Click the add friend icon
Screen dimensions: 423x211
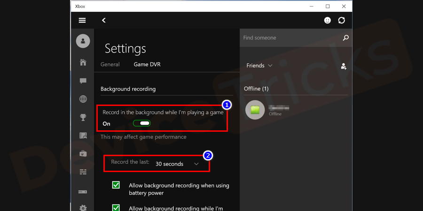point(344,66)
